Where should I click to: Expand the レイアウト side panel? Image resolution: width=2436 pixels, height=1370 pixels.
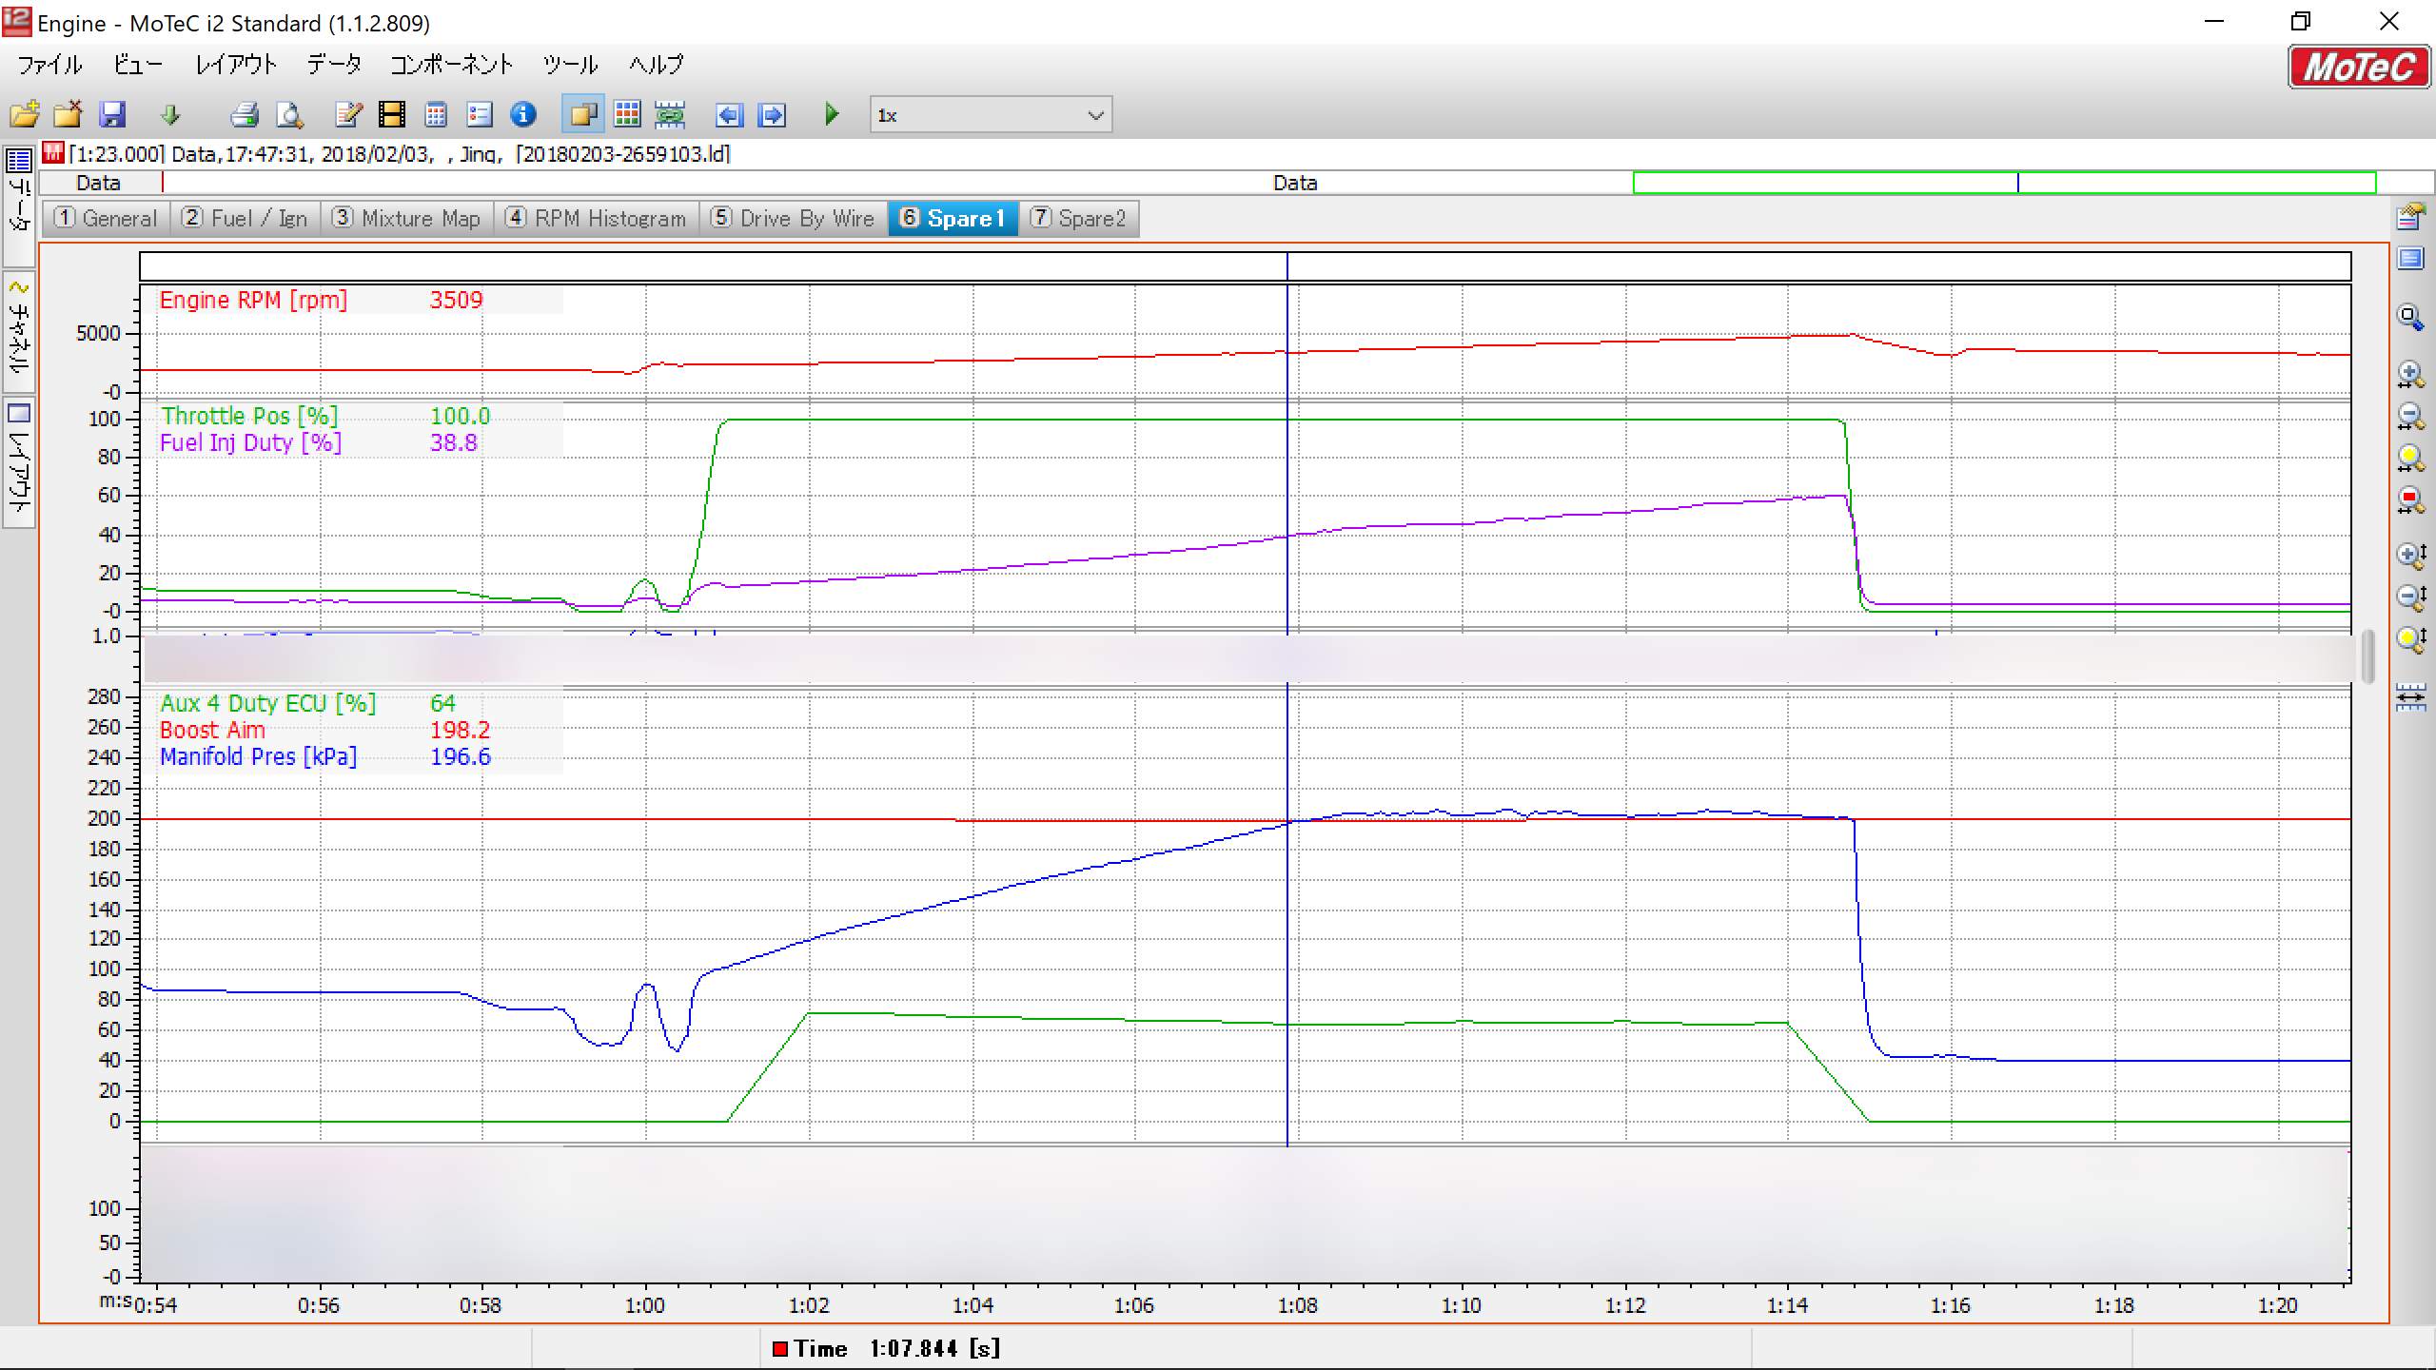tap(19, 463)
